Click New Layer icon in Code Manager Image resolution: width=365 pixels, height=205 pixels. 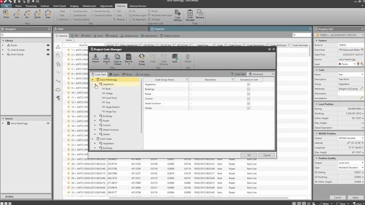pyautogui.click(x=175, y=58)
